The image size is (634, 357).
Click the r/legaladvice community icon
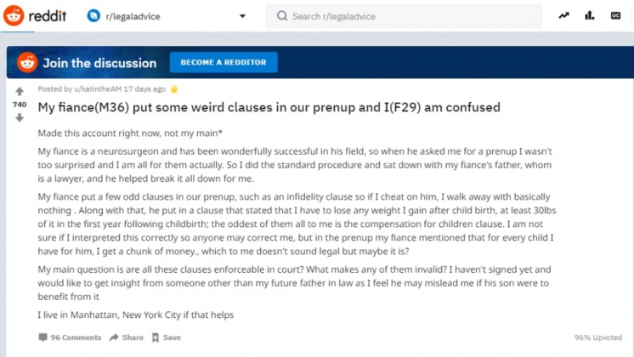click(x=93, y=16)
